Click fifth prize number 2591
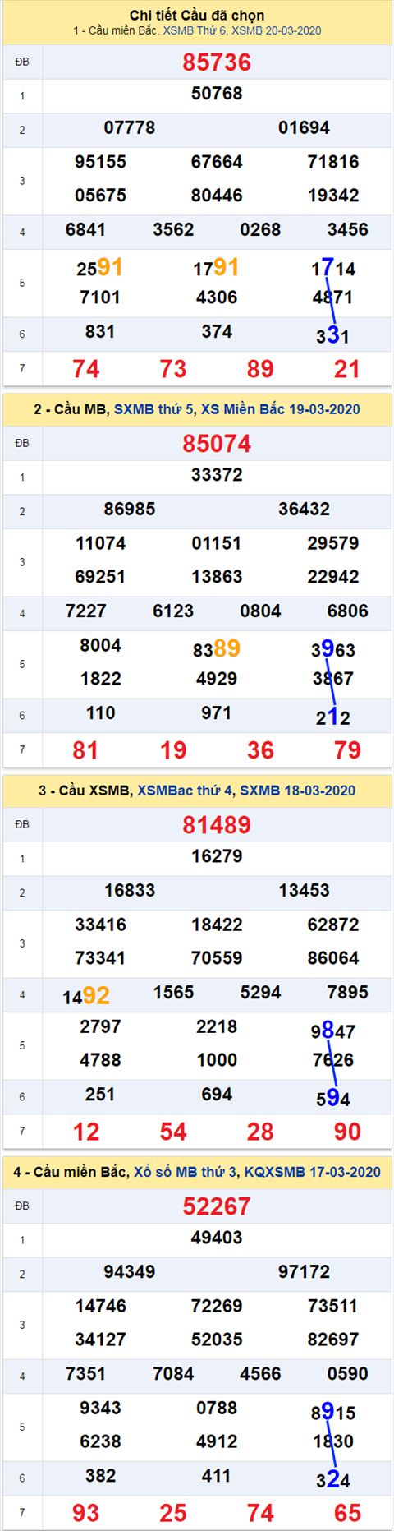The height and width of the screenshot is (1531, 394). 100,268
